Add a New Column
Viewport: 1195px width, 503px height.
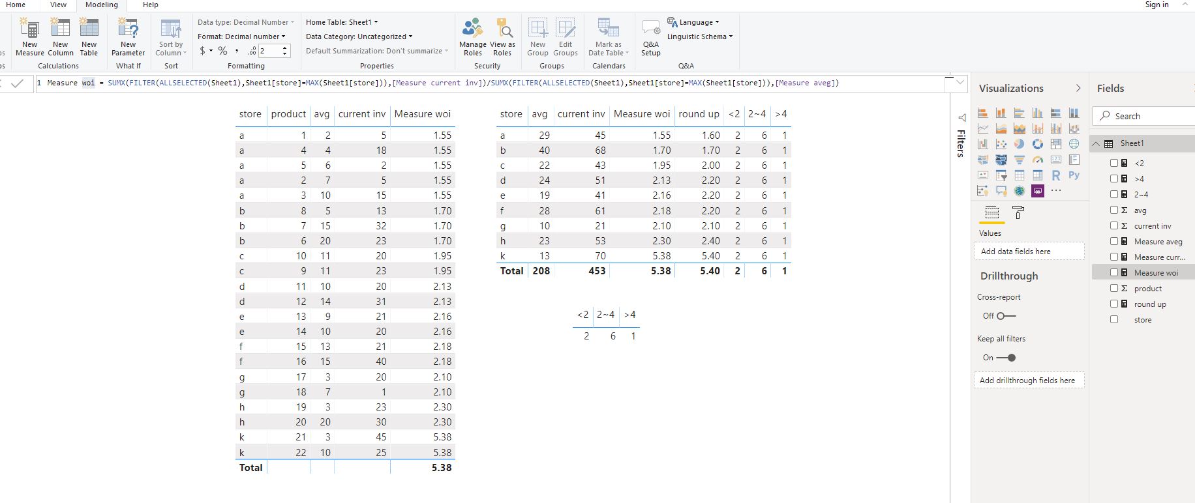point(60,37)
